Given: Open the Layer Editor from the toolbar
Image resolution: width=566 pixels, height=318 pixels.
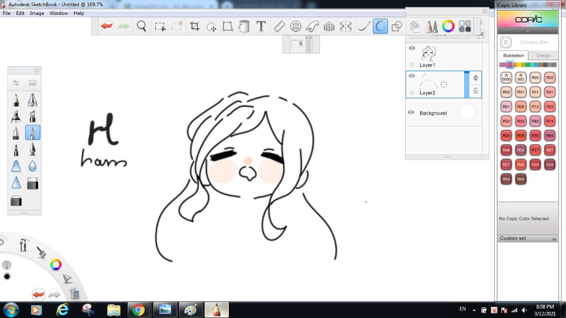Looking at the screenshot, I should coord(415,26).
